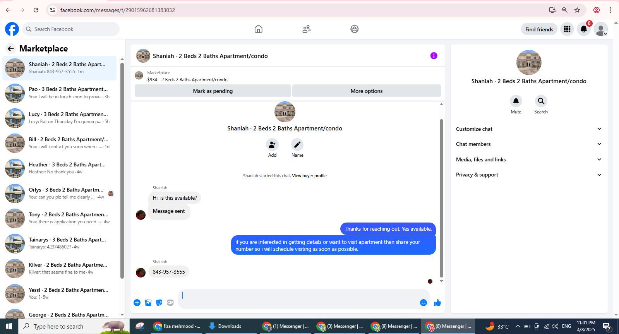This screenshot has width=619, height=334.
Task: Open Heather 3 Beds 2 Baths conversation
Action: (60, 168)
